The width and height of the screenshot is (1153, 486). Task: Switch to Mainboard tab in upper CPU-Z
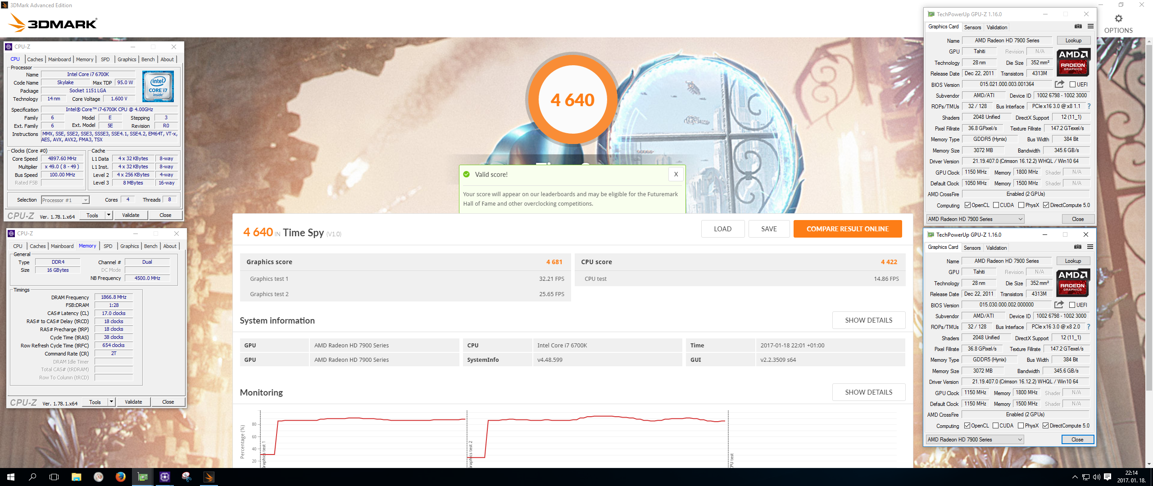pyautogui.click(x=59, y=59)
